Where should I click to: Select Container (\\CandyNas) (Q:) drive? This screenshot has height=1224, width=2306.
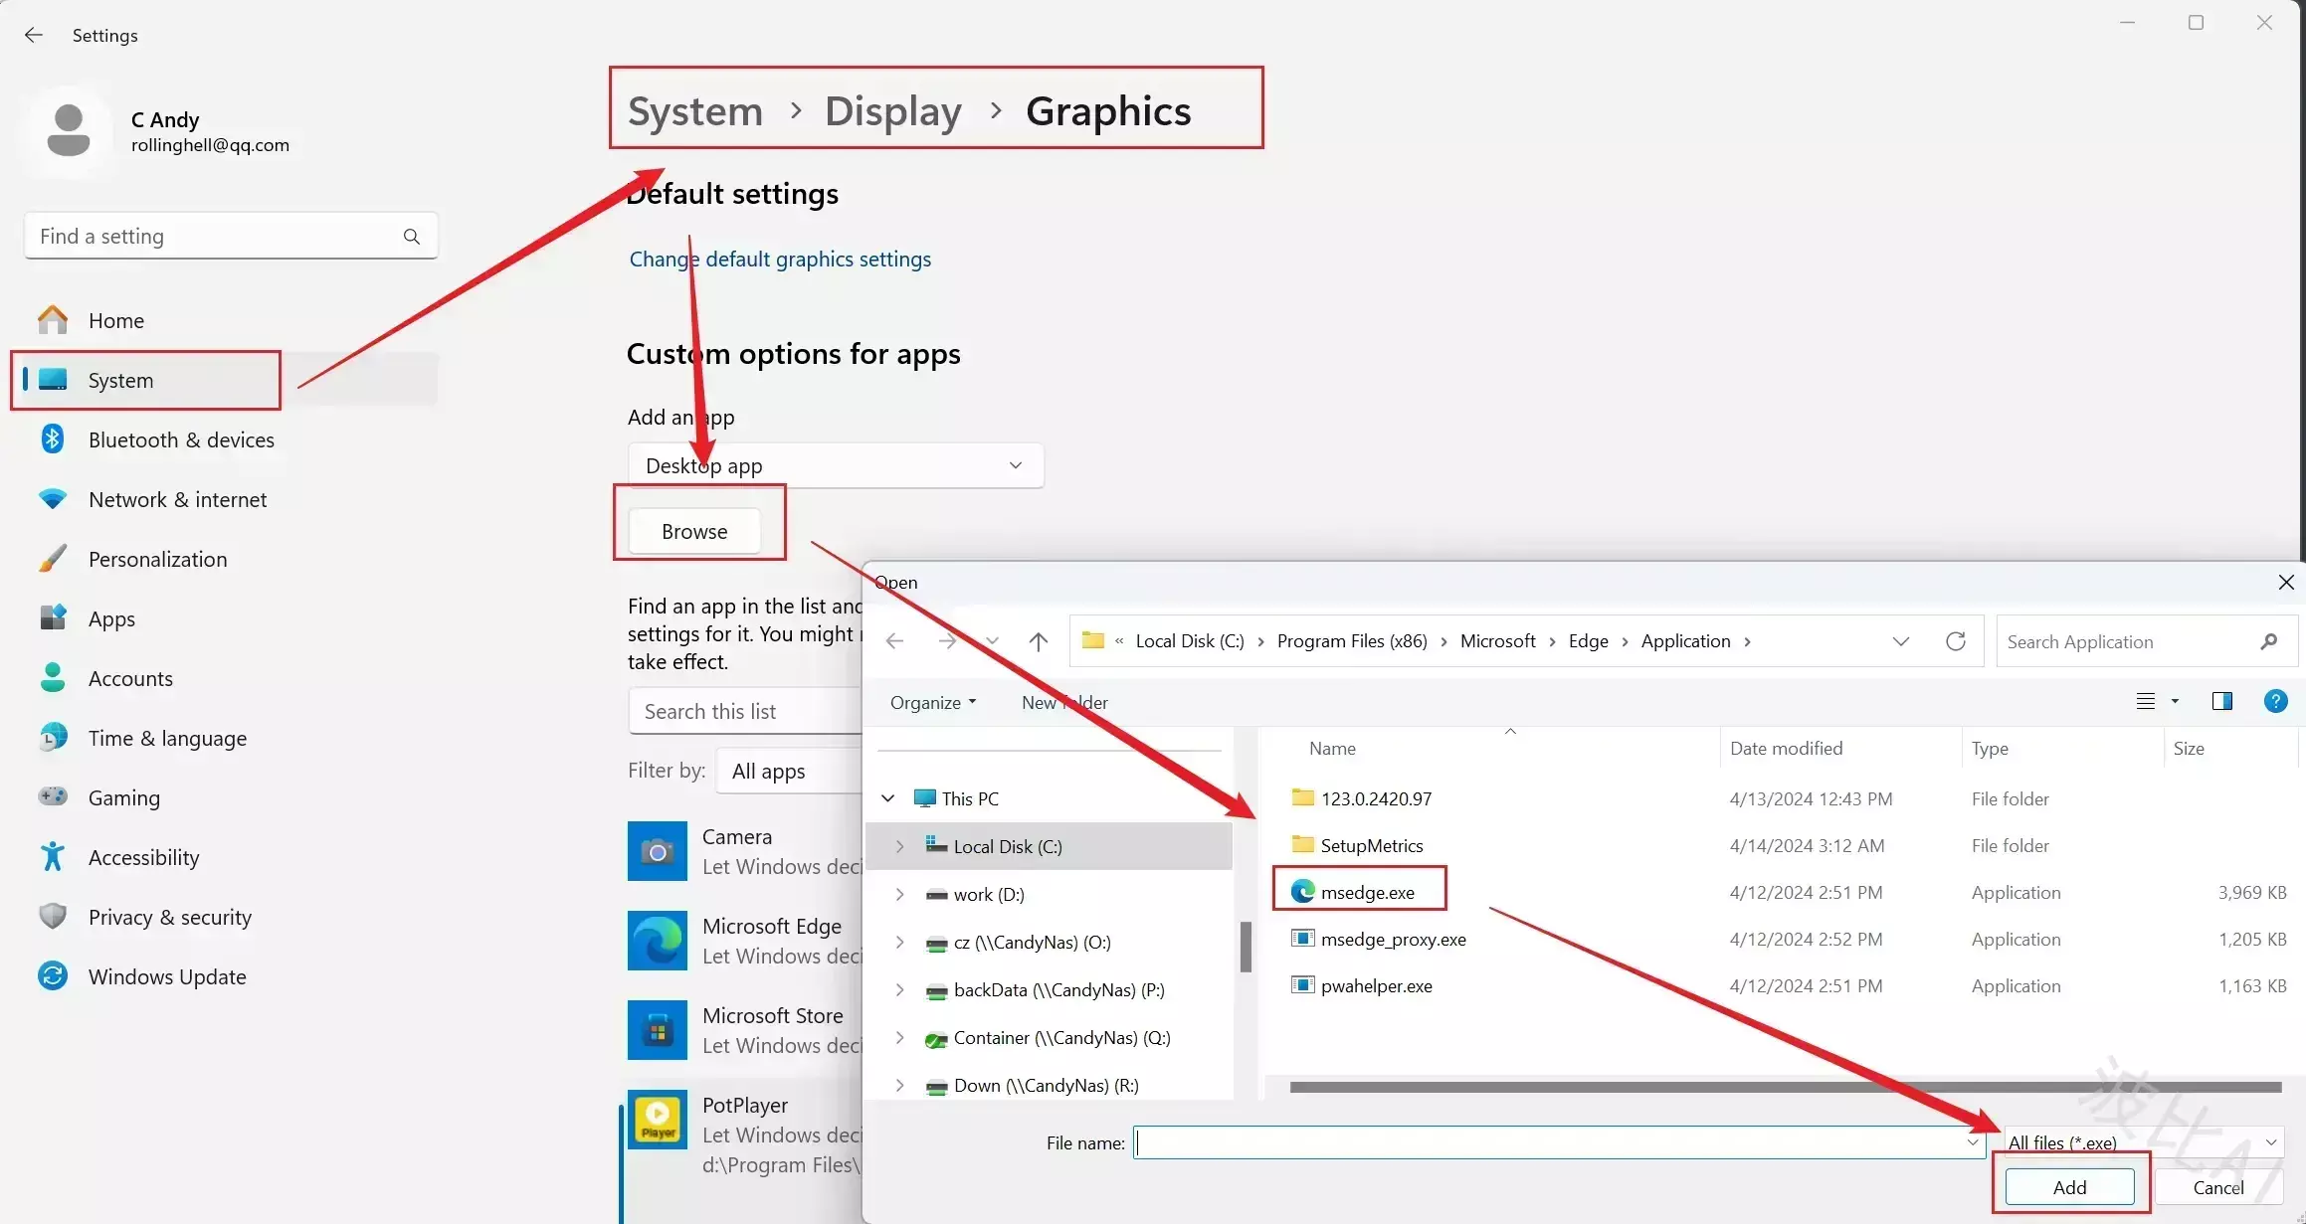pos(1049,1037)
